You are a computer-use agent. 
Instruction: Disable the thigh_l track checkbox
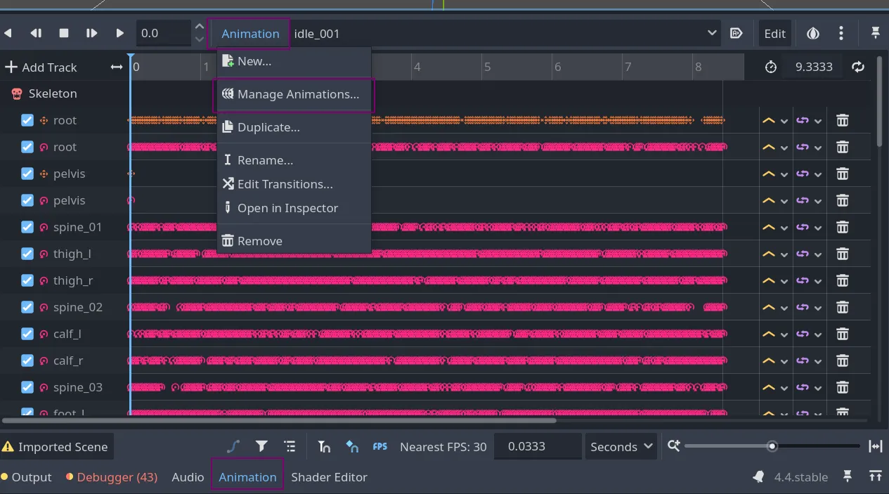click(27, 254)
